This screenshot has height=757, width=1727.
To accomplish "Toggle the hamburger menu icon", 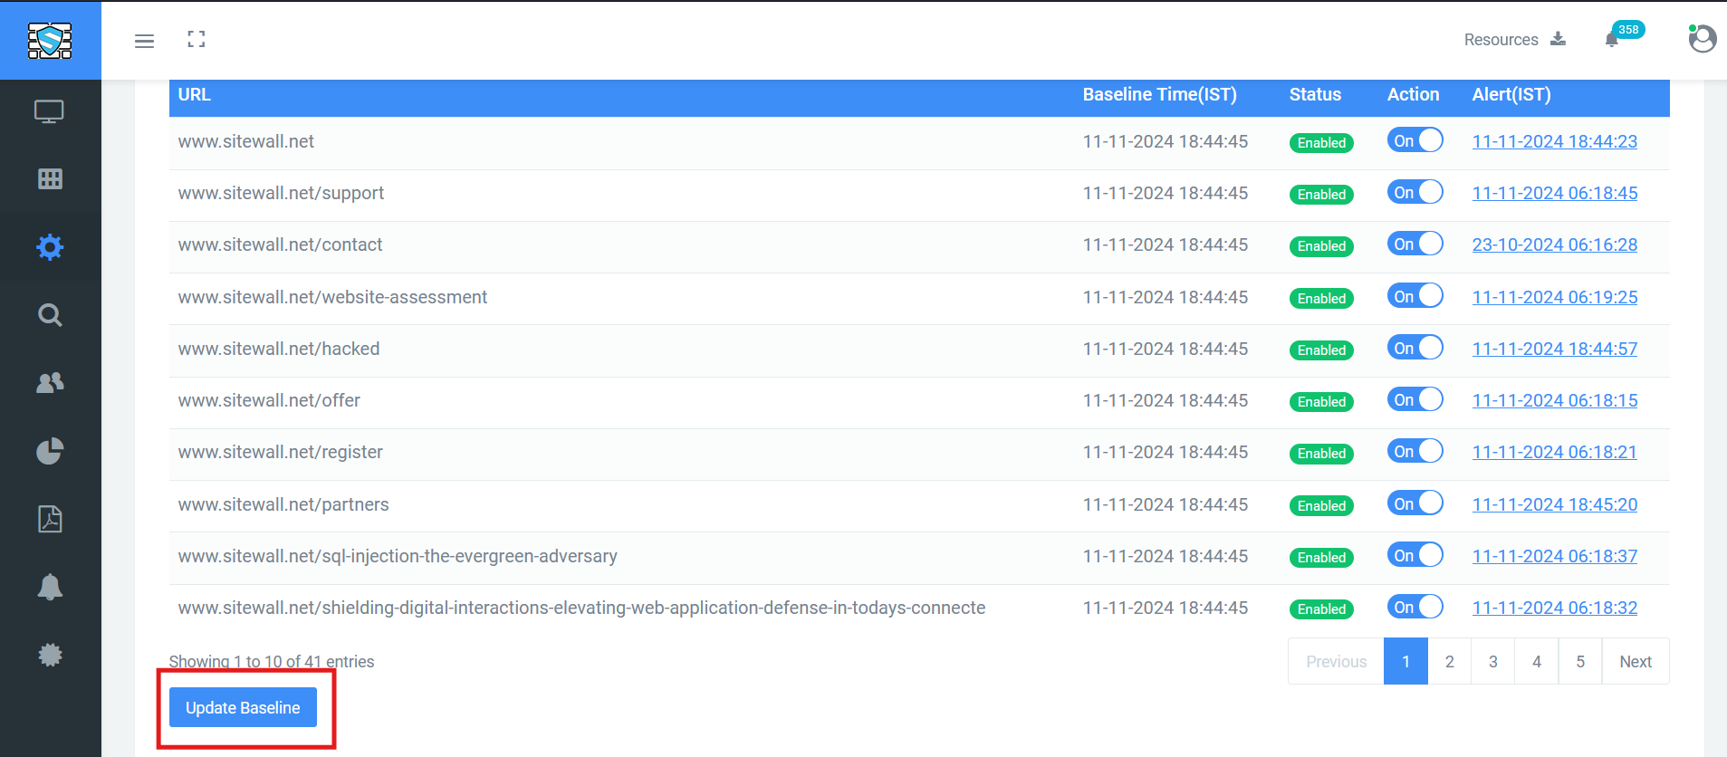I will click(144, 41).
